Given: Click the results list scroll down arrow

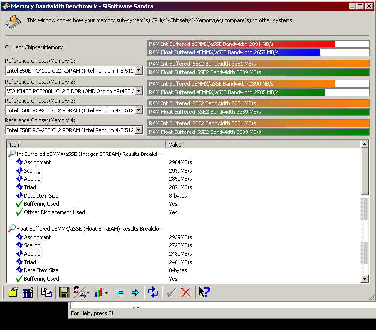Looking at the screenshot, I should pyautogui.click(x=364, y=279).
